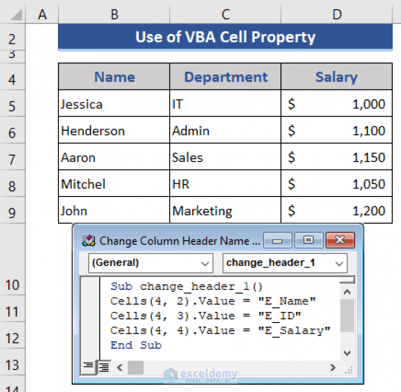Close the Change Column Header Name window
Image resolution: width=401 pixels, height=392 pixels.
coord(340,240)
